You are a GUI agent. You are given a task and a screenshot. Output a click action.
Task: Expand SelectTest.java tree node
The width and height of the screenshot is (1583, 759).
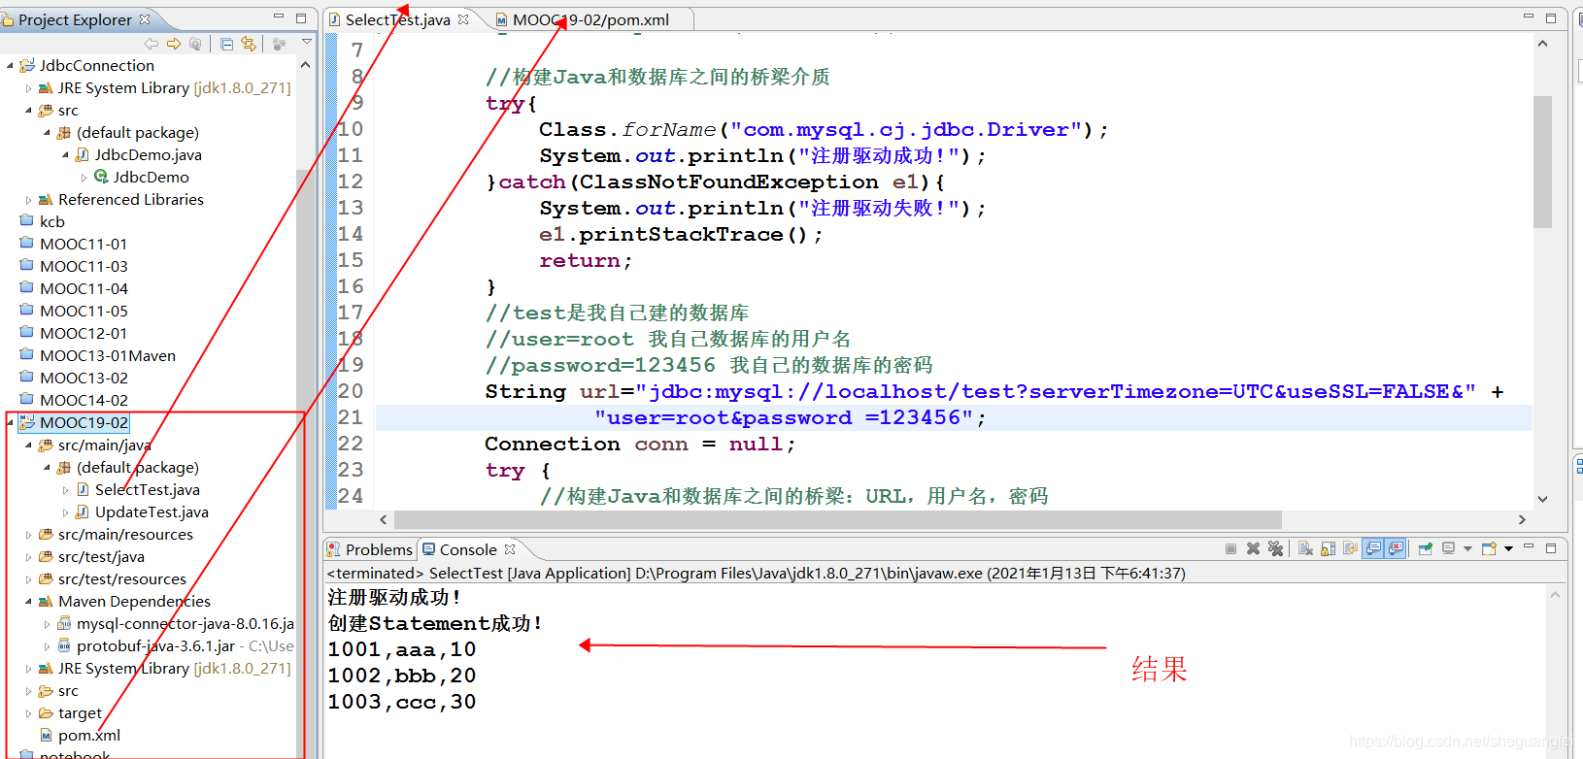pos(65,489)
